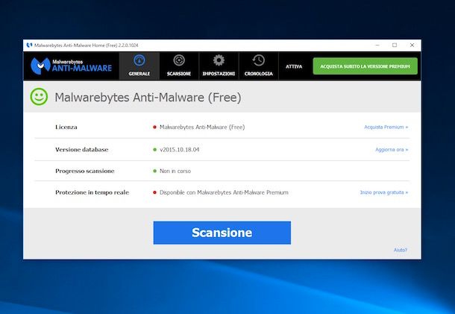The height and width of the screenshot is (314, 455).
Task: Click the Non in corso status text
Action: (x=175, y=171)
